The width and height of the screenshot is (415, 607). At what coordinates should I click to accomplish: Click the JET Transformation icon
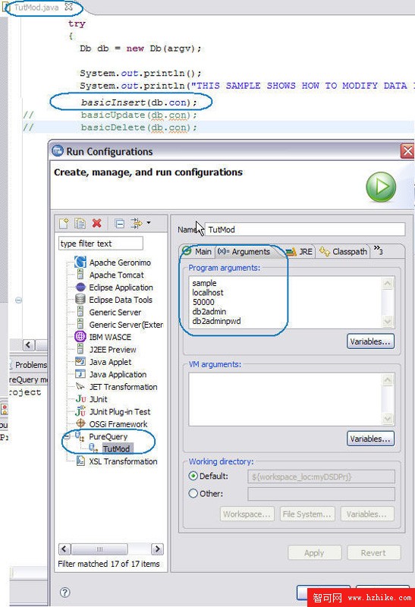pyautogui.click(x=80, y=386)
